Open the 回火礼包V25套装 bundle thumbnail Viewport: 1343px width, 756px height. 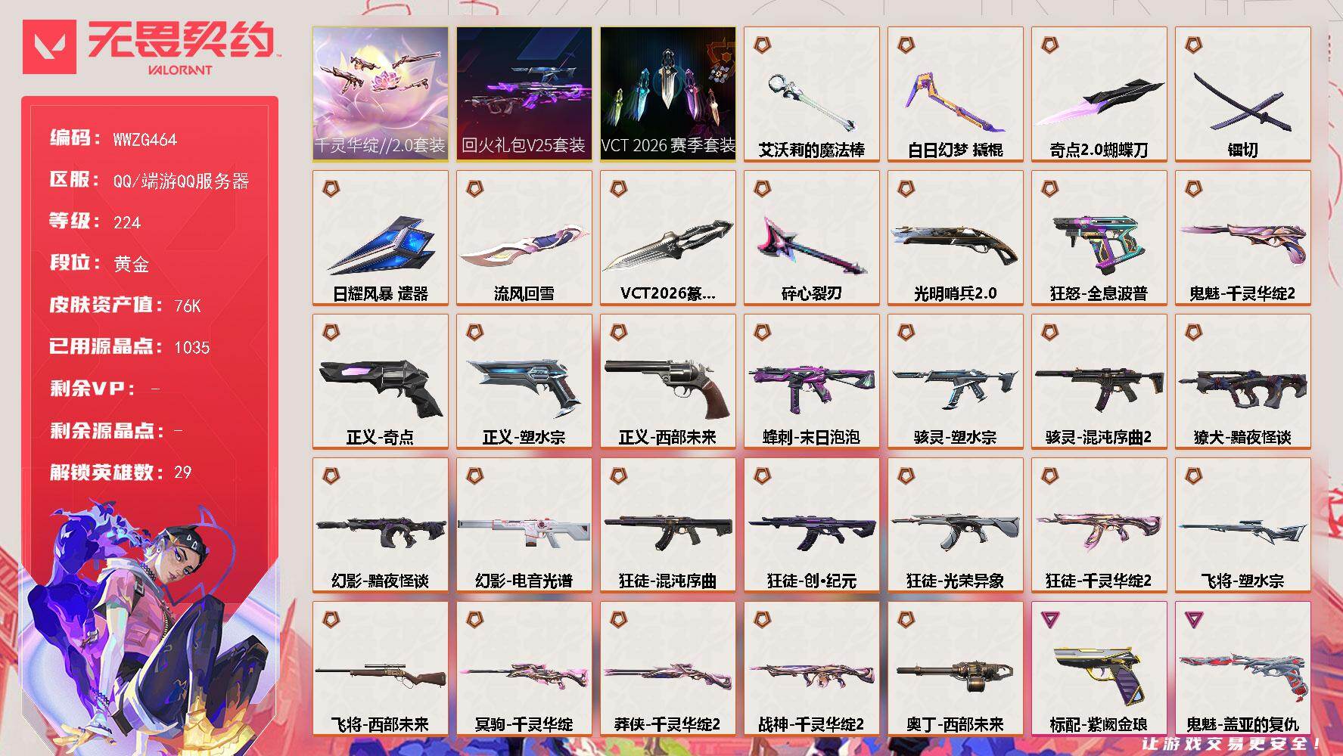click(x=524, y=94)
